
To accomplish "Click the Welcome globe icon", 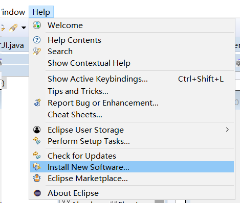I will click(x=37, y=25).
